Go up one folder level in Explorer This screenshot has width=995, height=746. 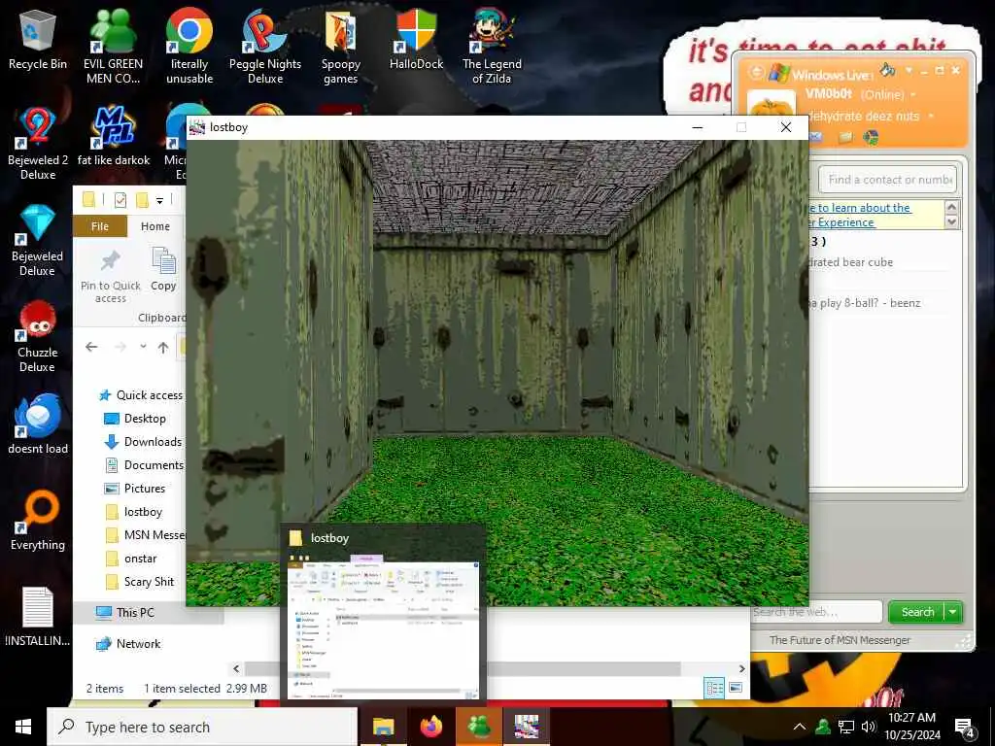coord(163,347)
